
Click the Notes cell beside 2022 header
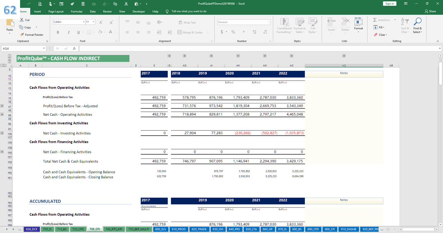[344, 73]
